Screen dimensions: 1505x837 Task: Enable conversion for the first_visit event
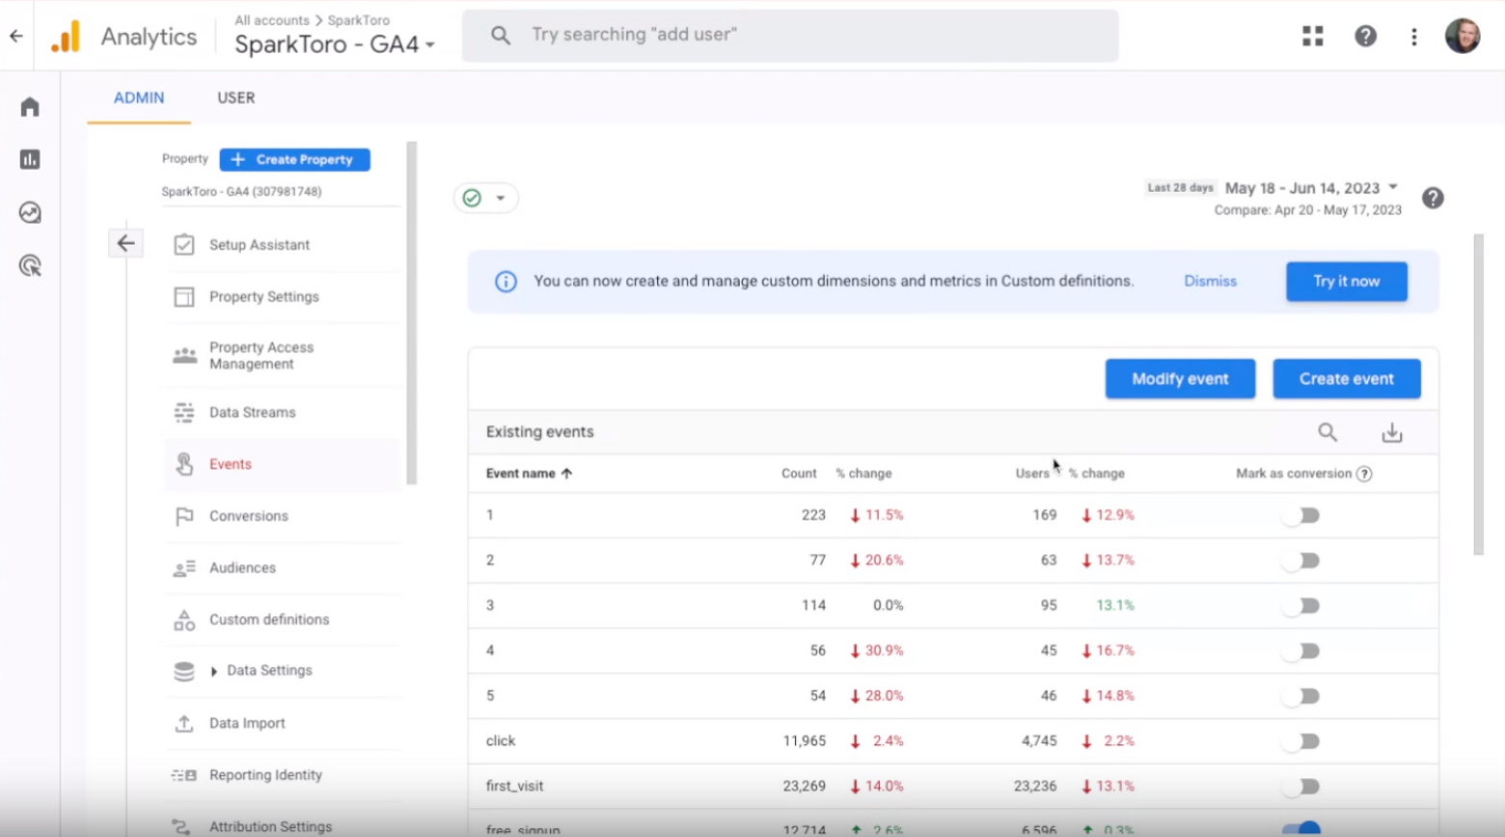1300,786
